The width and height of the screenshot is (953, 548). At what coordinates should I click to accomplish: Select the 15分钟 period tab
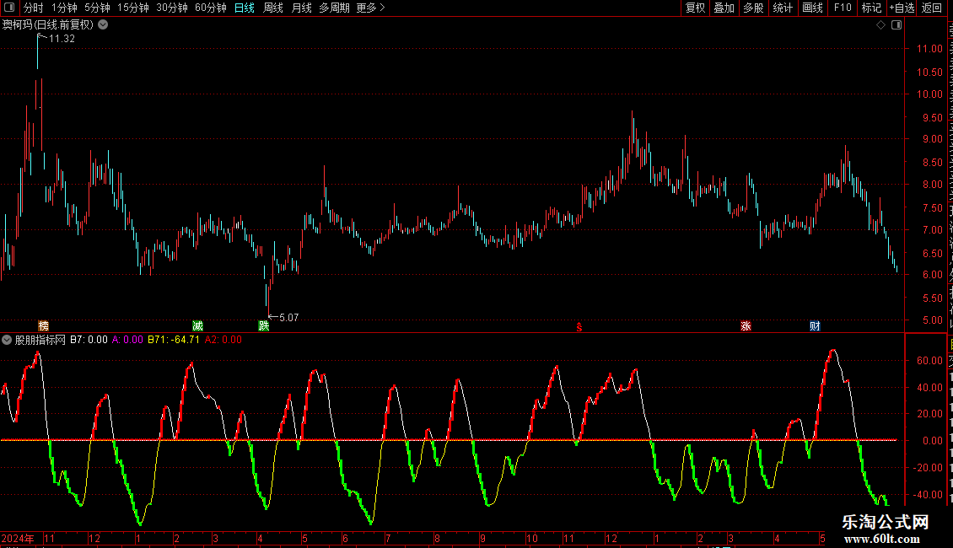tap(132, 8)
